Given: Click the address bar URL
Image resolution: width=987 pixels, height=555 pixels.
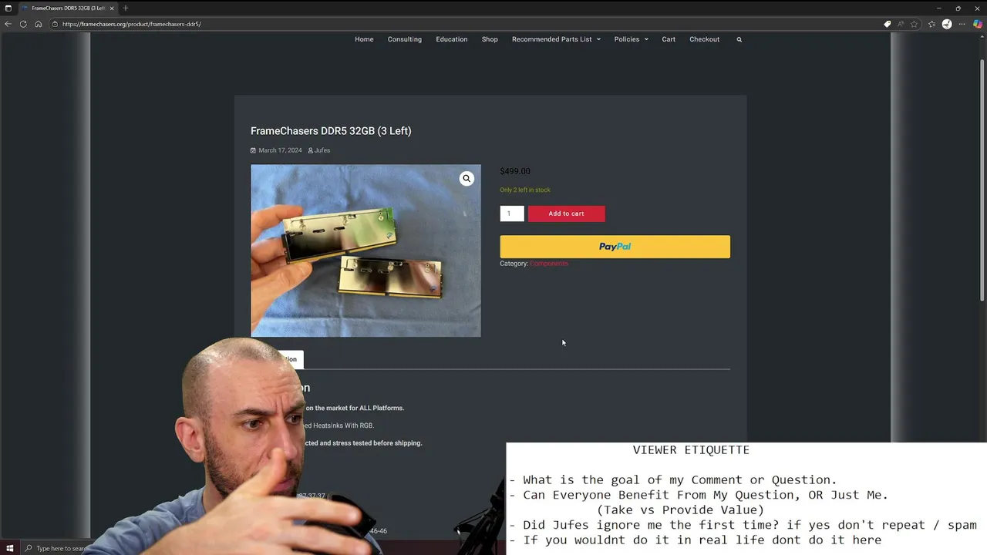Looking at the screenshot, I should tap(132, 24).
